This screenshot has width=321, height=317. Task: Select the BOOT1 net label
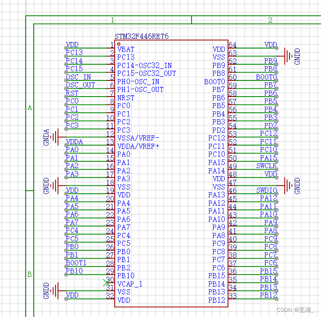point(76,263)
